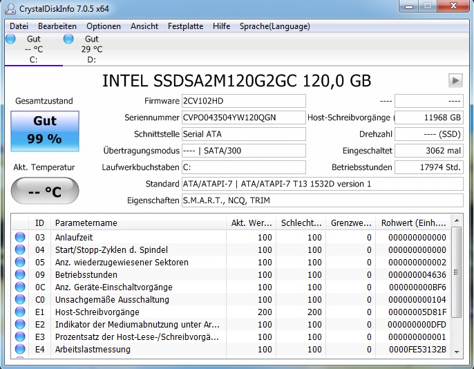
Task: Click the Schlecht... column header
Action: click(x=301, y=223)
